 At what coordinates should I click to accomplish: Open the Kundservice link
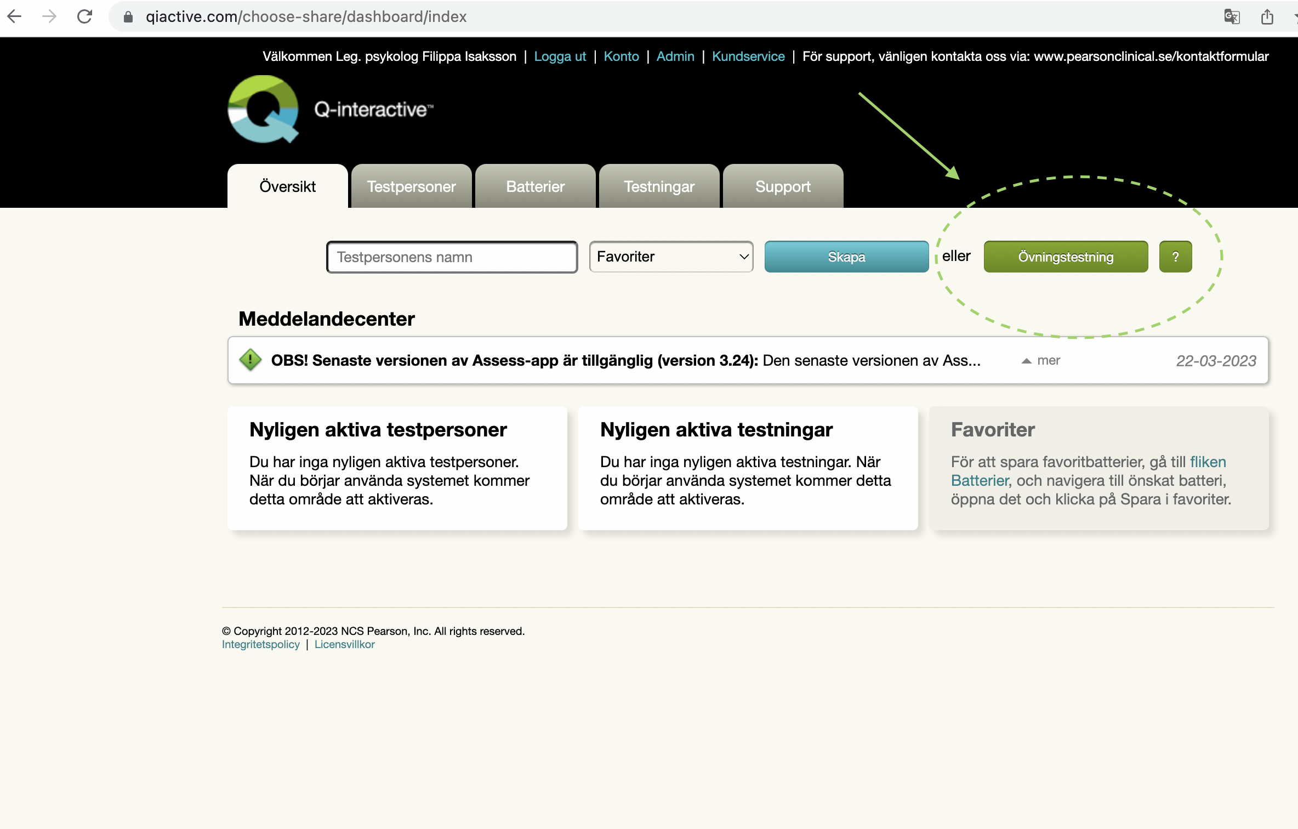click(748, 56)
